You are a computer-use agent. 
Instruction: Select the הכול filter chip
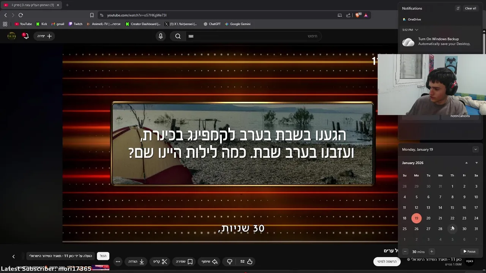tap(103, 256)
